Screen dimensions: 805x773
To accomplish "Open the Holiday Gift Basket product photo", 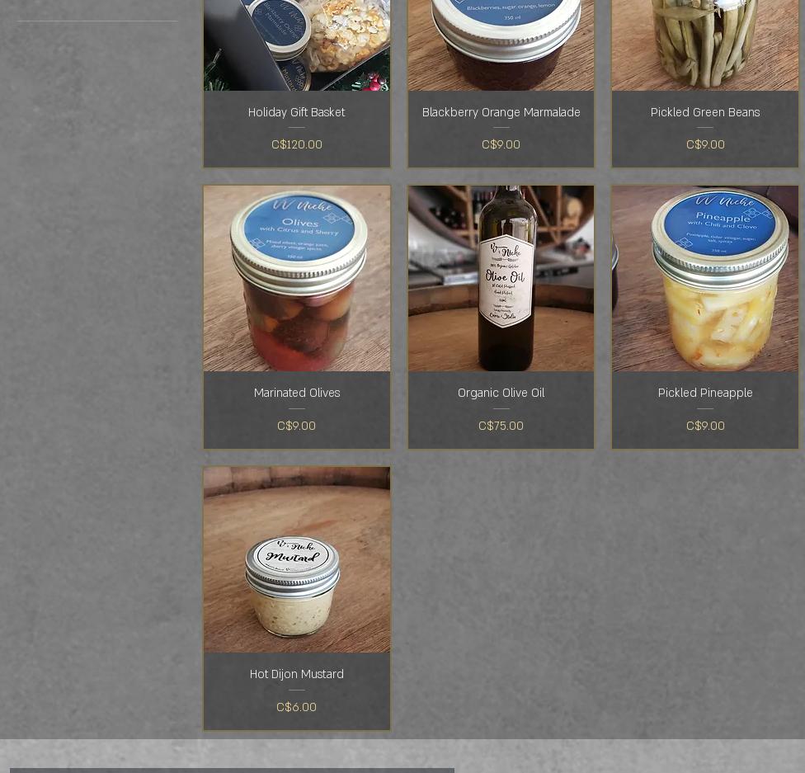I will (x=297, y=45).
